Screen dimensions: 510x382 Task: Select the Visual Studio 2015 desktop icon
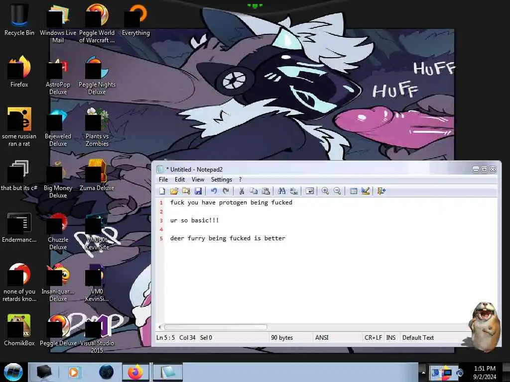pos(97,334)
